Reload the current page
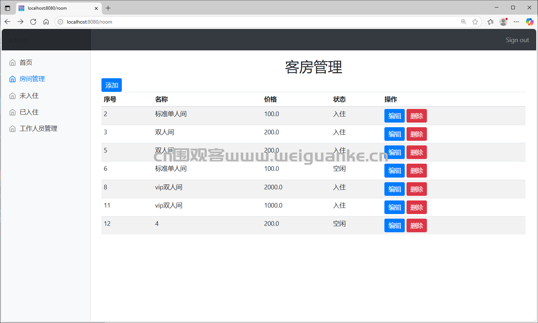 (x=33, y=22)
